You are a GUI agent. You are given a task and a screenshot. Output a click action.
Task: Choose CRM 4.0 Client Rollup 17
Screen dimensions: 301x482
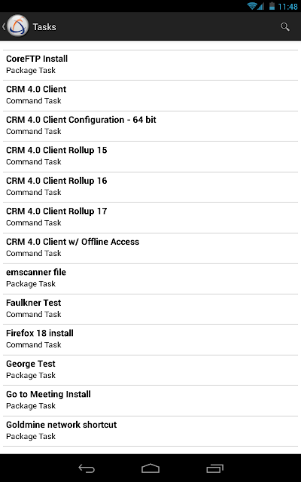[150, 218]
